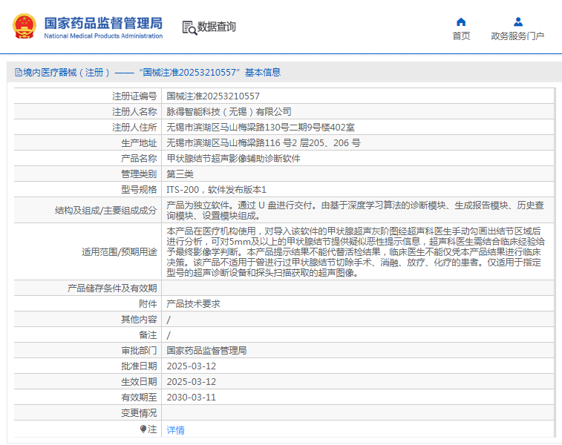Click the 生效日期 label

139,382
